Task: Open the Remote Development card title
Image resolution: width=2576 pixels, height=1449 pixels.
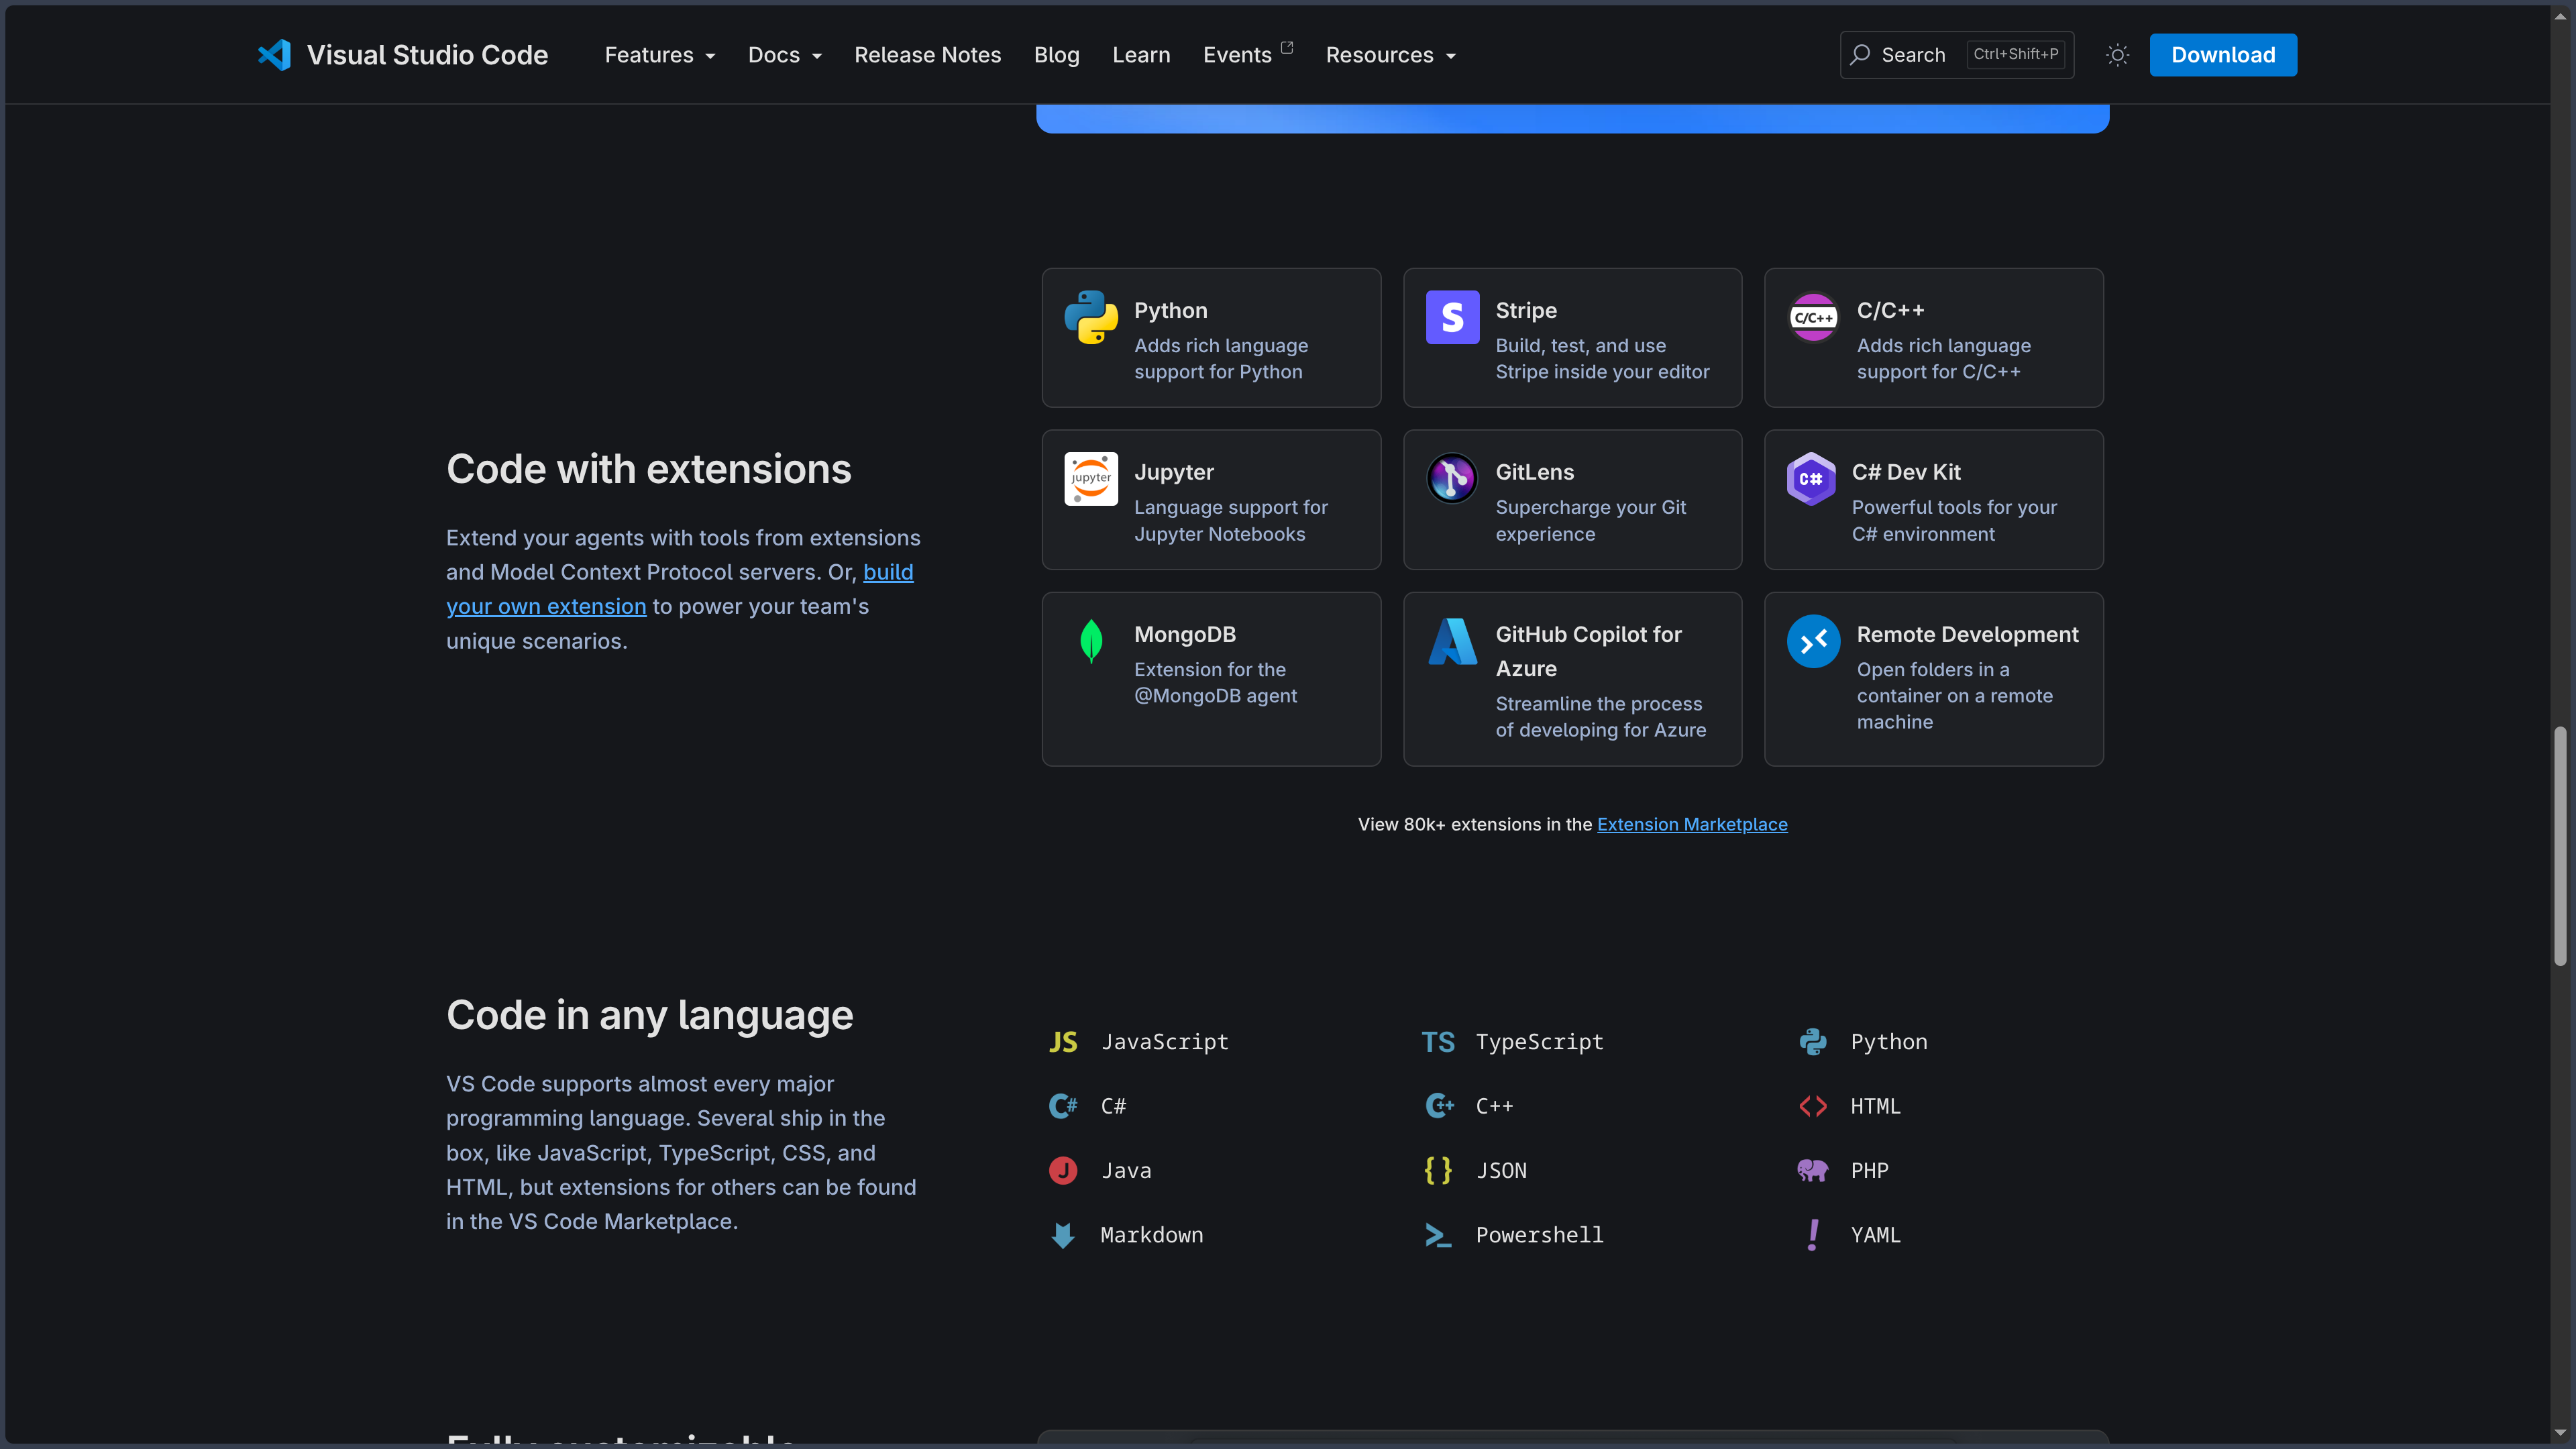Action: click(1967, 634)
